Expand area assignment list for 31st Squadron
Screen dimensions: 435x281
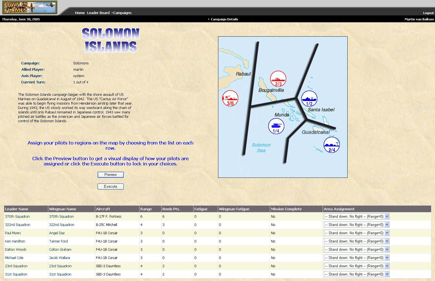pos(356,274)
